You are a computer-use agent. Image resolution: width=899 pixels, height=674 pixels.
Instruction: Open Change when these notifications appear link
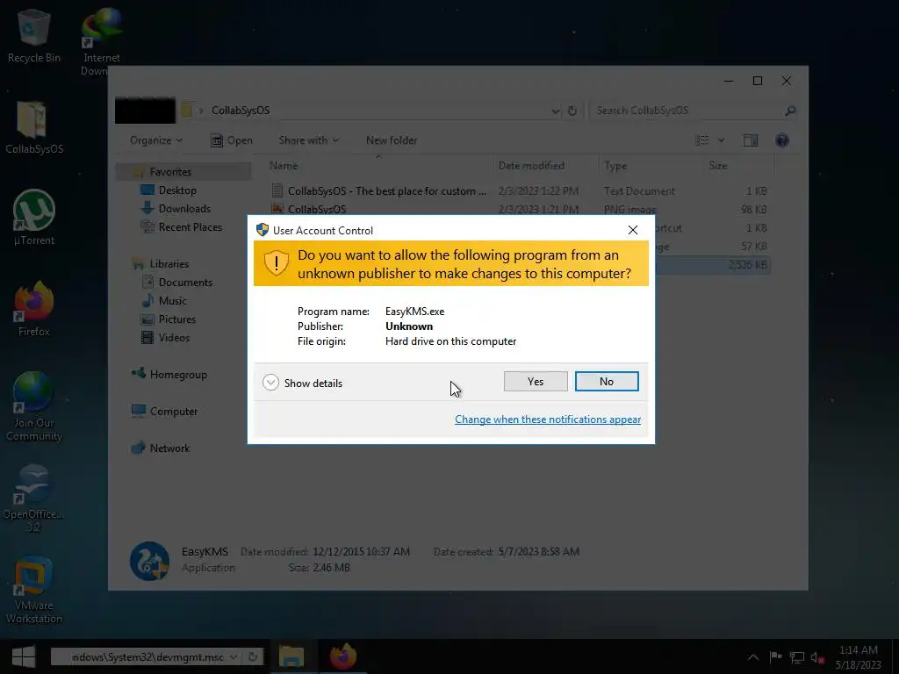click(x=548, y=419)
